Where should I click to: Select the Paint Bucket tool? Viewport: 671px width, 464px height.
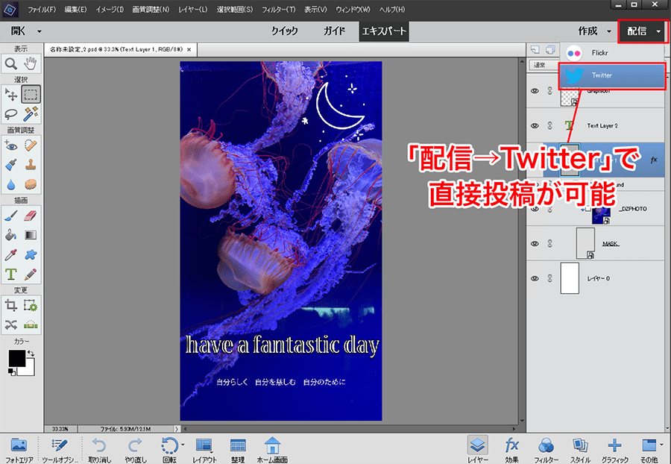10,235
